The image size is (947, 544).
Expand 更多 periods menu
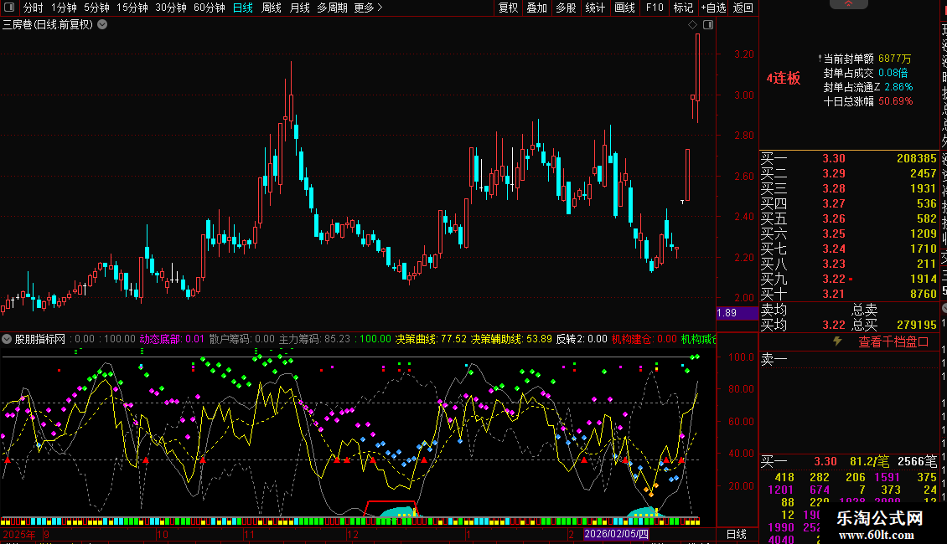click(367, 8)
